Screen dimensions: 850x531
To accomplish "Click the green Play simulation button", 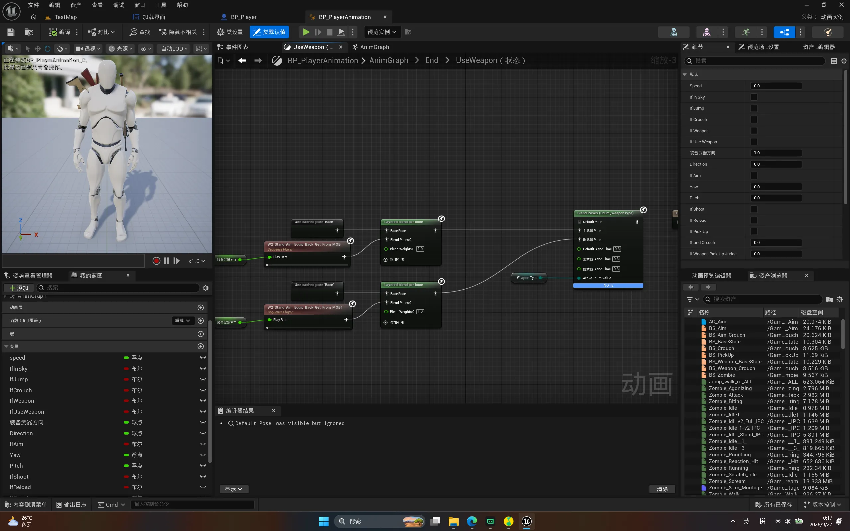I will pyautogui.click(x=306, y=32).
